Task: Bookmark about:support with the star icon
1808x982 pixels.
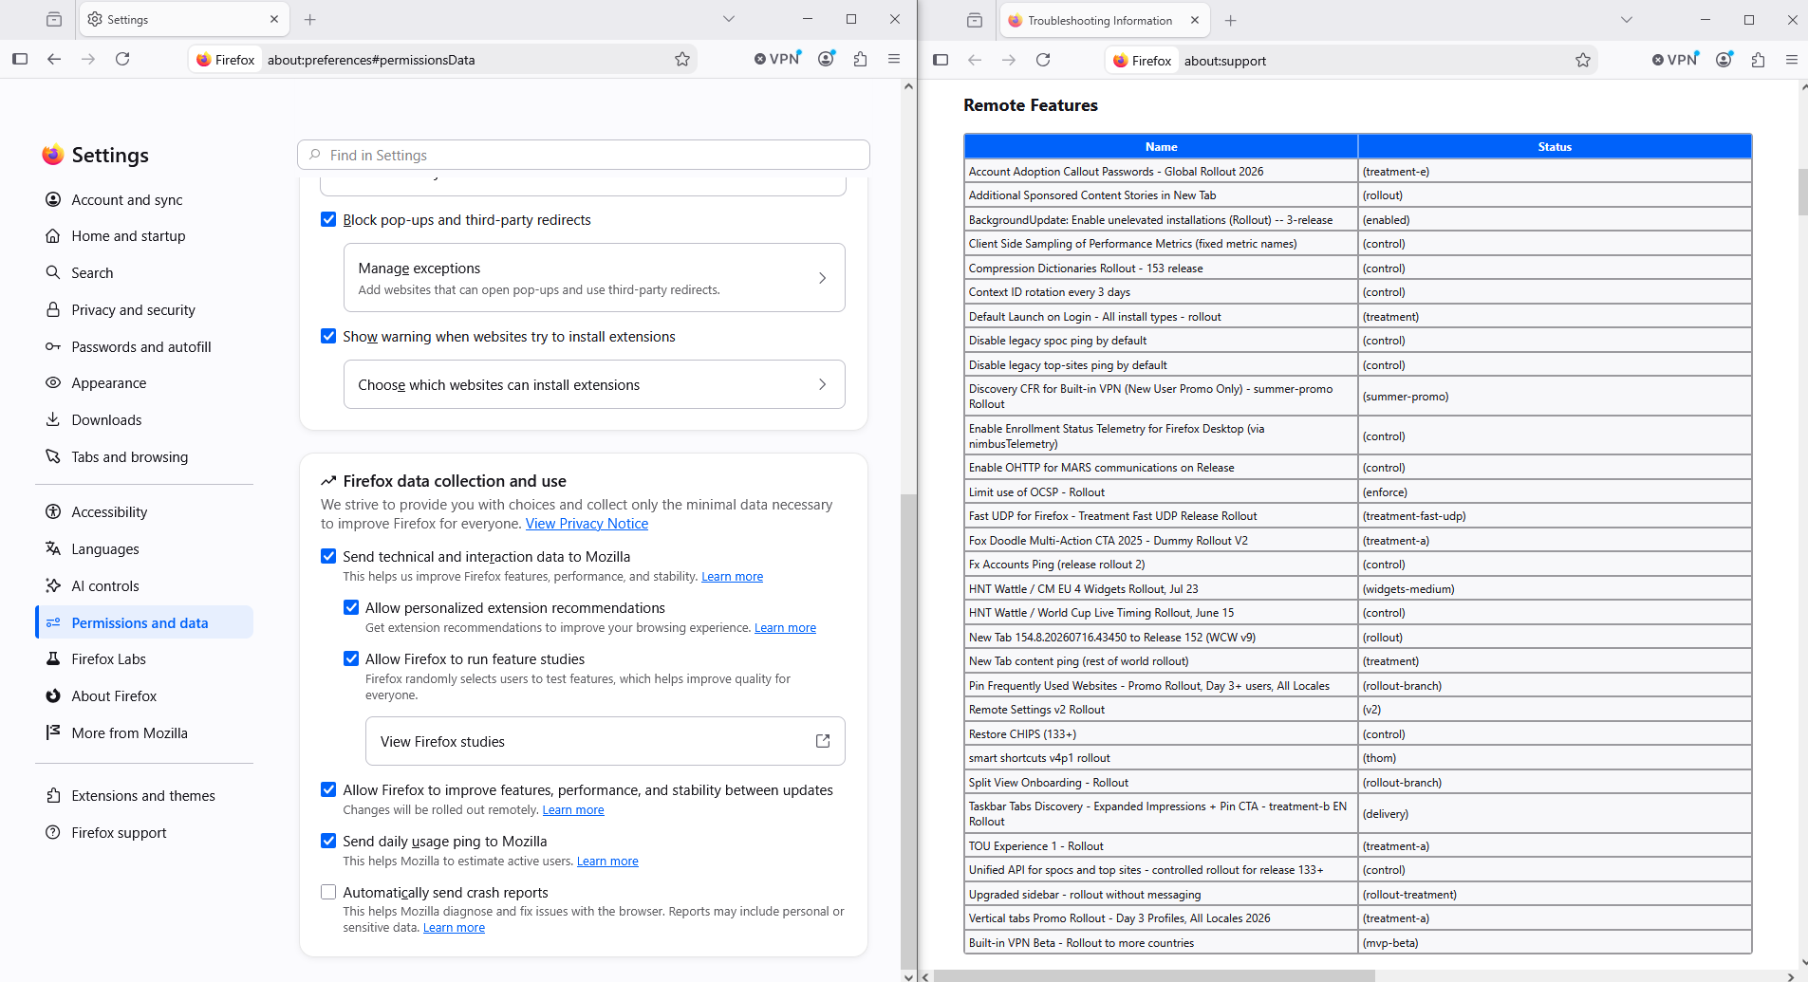Action: 1583,60
